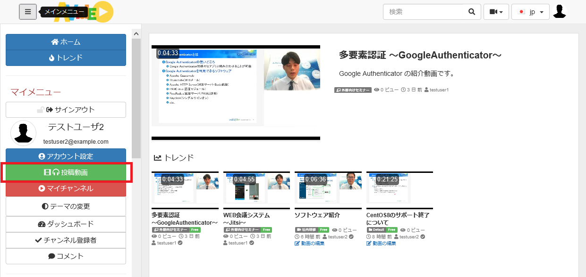Open the 0:06:36 ソフトウェア紹介 thumbnail
This screenshot has height=277, width=586.
(x=328, y=190)
